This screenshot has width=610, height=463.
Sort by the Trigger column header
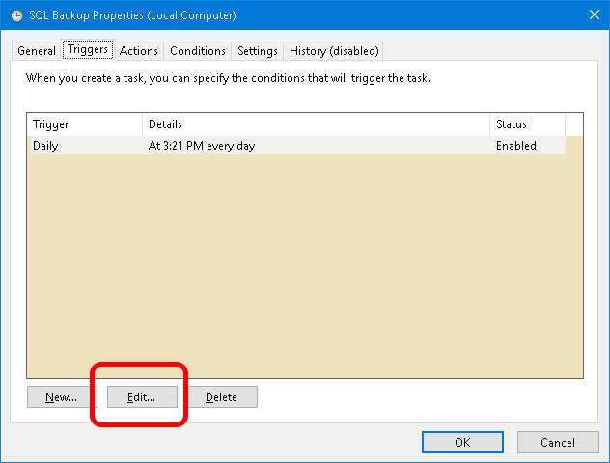click(84, 124)
